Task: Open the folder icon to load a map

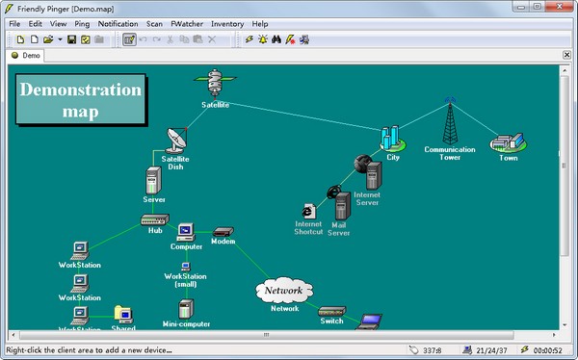Action: tap(48, 39)
